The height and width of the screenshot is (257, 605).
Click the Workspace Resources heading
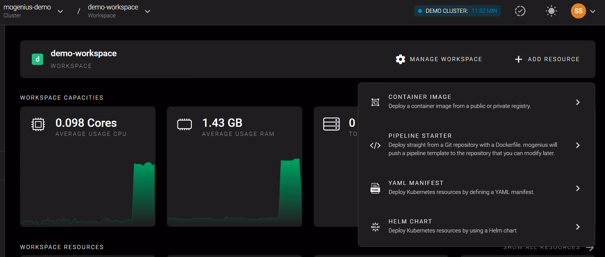coord(62,247)
